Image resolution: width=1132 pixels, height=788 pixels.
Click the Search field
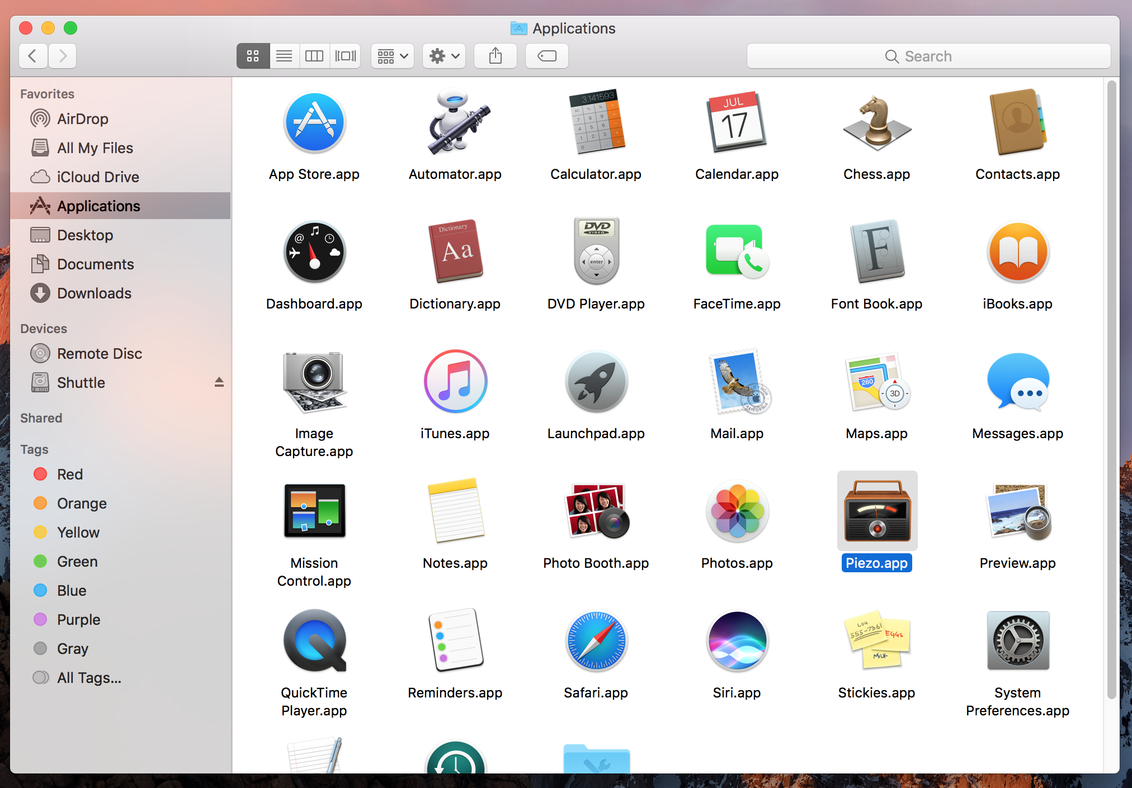[928, 56]
